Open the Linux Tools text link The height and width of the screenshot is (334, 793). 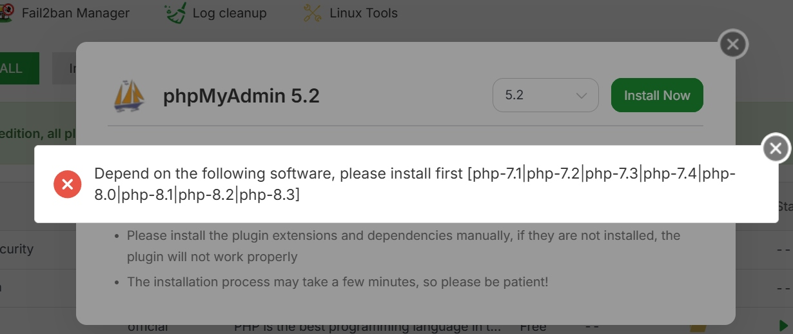coord(364,13)
